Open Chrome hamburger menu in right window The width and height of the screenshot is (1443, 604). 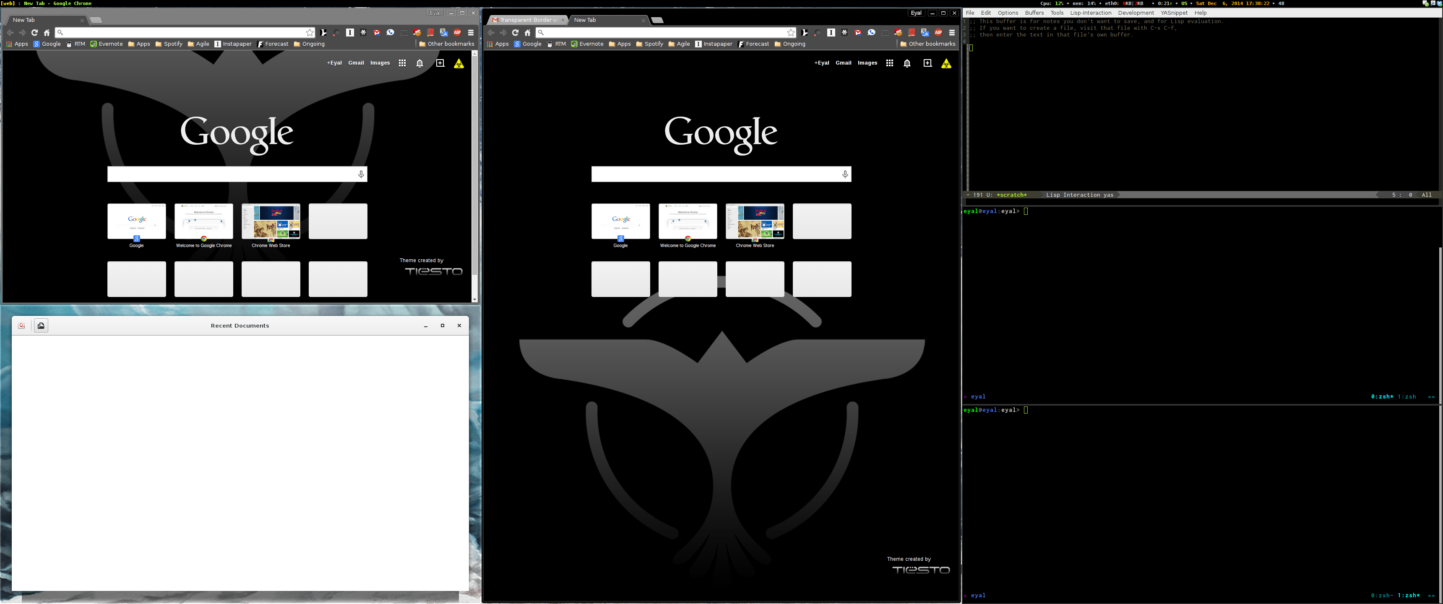pyautogui.click(x=952, y=32)
